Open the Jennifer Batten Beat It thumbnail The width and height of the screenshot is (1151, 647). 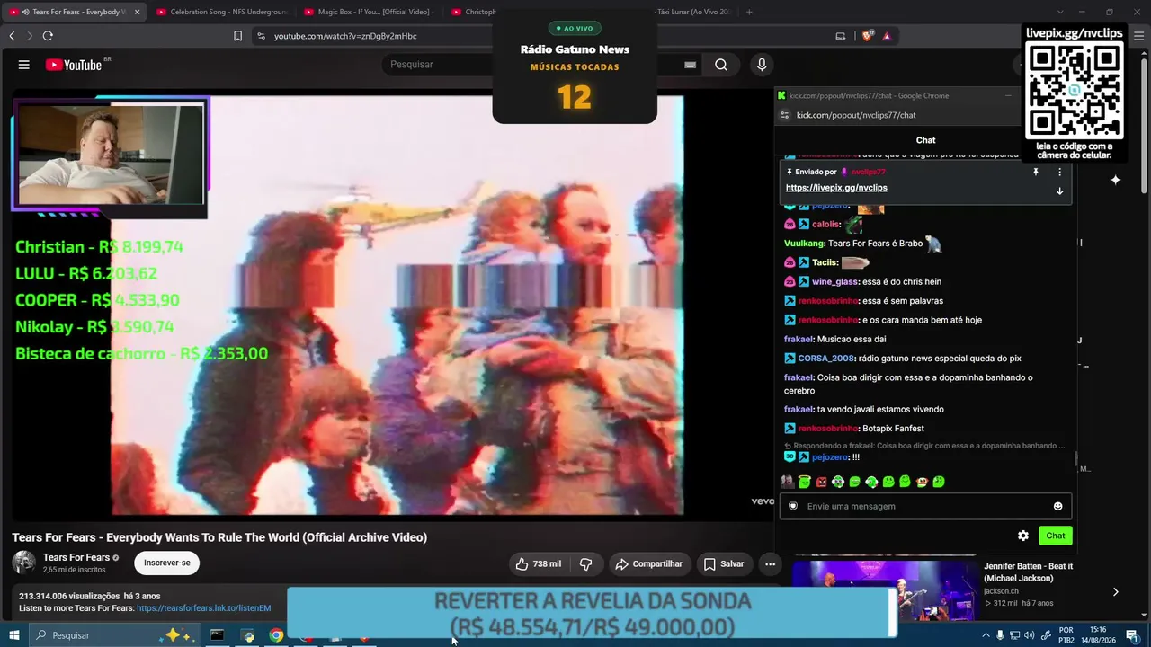(885, 590)
